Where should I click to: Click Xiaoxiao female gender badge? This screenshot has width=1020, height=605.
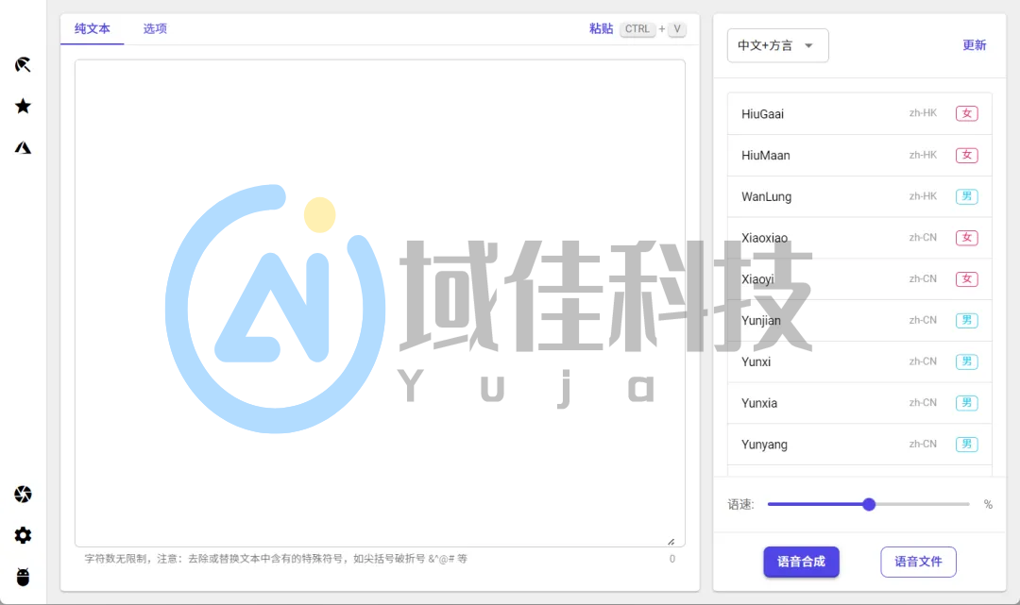[967, 238]
